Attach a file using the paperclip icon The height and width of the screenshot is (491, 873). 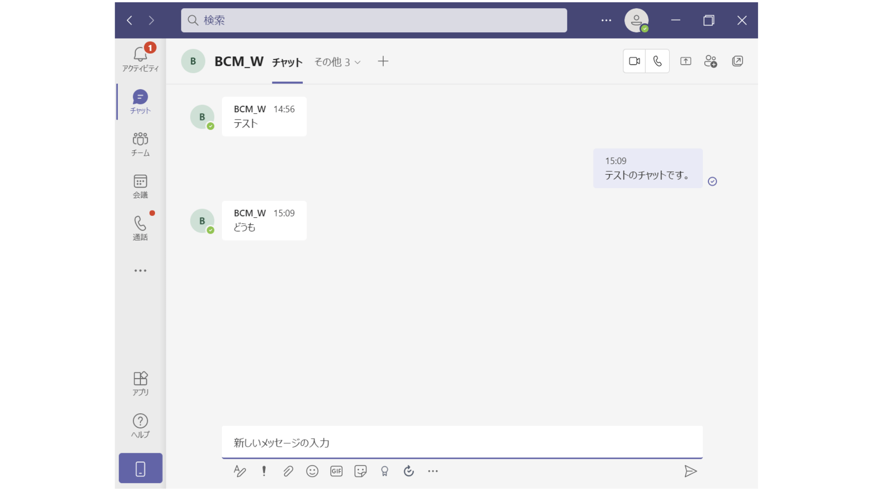(288, 471)
